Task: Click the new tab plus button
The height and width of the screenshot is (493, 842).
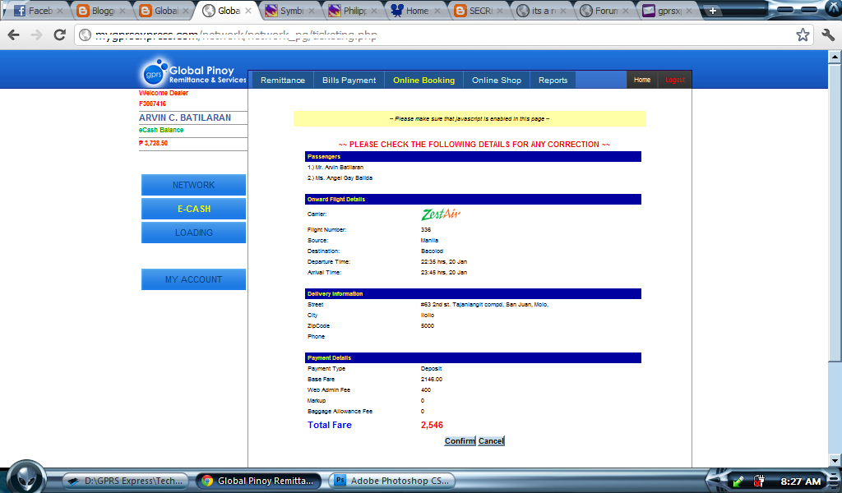Action: 713,11
